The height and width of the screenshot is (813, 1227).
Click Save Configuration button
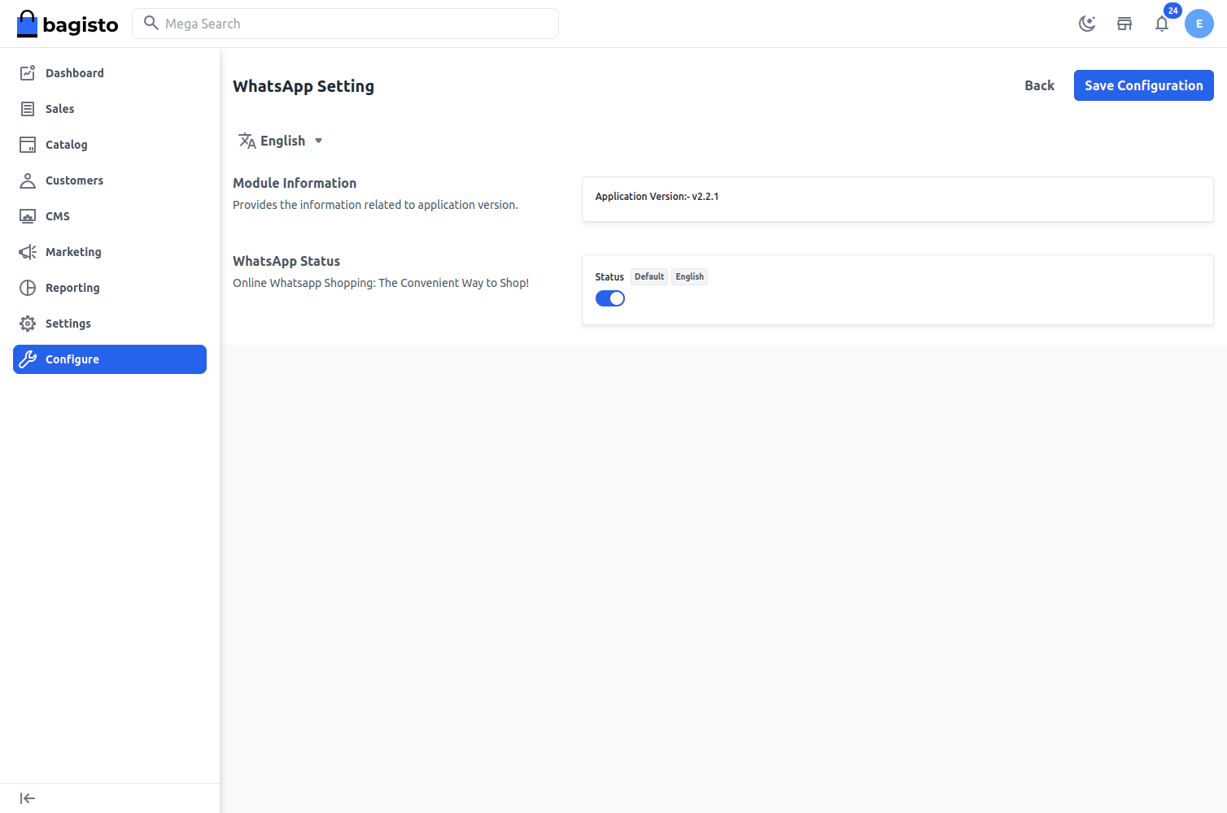point(1143,85)
